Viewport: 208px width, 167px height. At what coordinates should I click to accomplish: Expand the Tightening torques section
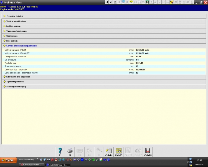click(x=104, y=82)
